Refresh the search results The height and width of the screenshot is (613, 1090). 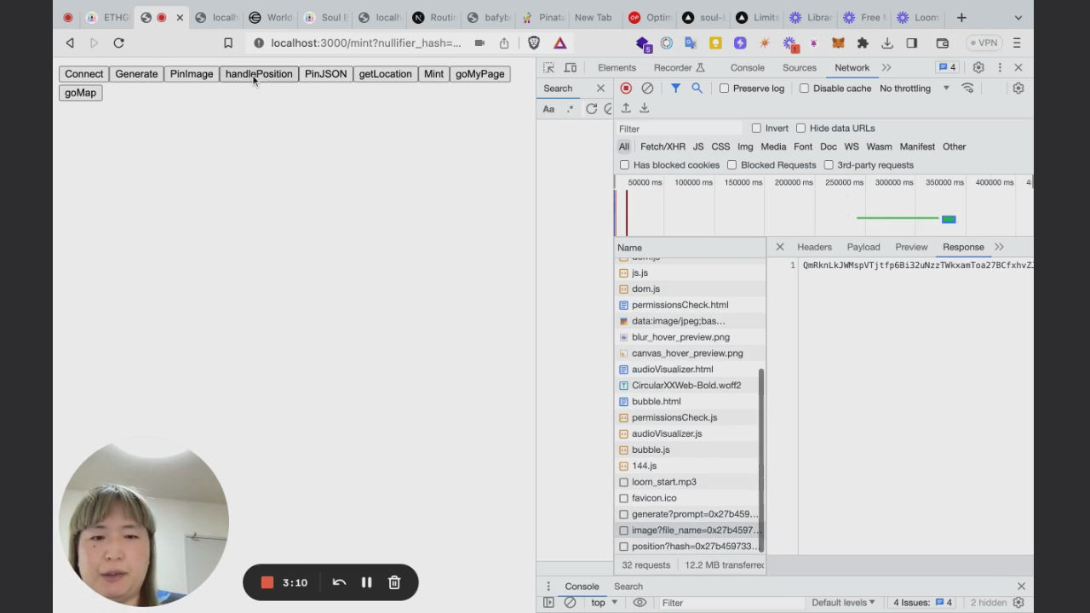coord(591,108)
